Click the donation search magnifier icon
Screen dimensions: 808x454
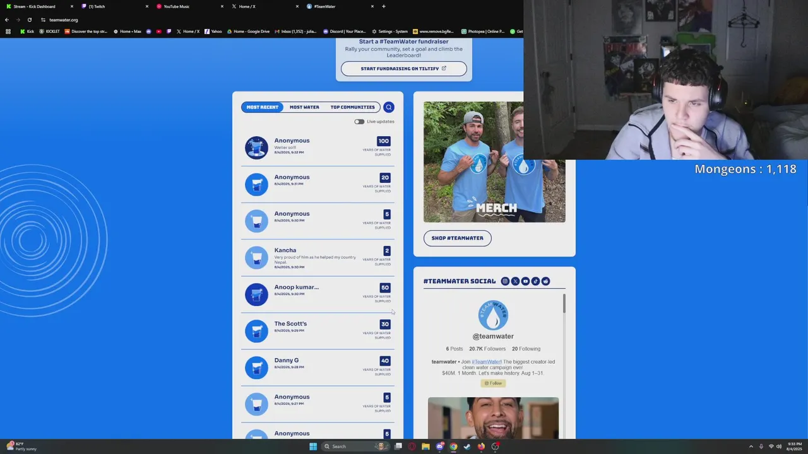click(389, 107)
